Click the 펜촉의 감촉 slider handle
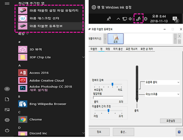This screenshot has width=183, height=140. click(112, 84)
